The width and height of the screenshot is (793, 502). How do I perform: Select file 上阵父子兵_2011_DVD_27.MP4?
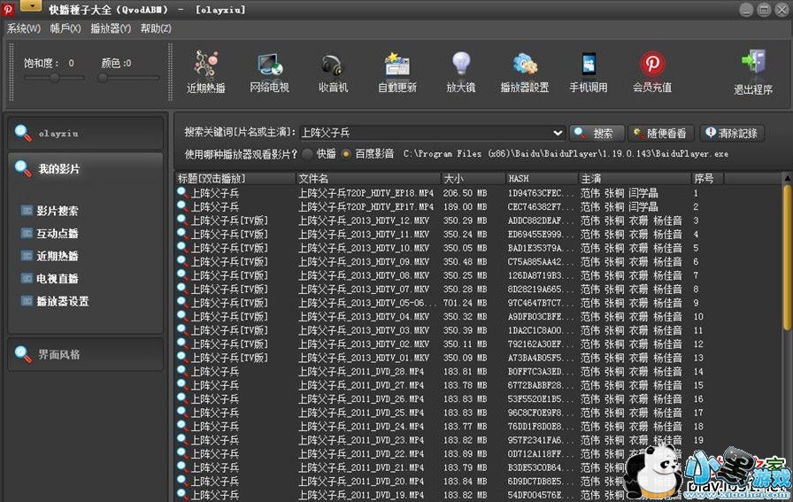point(361,385)
